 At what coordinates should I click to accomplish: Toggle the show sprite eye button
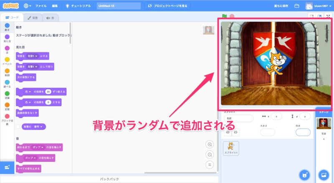click(x=228, y=132)
